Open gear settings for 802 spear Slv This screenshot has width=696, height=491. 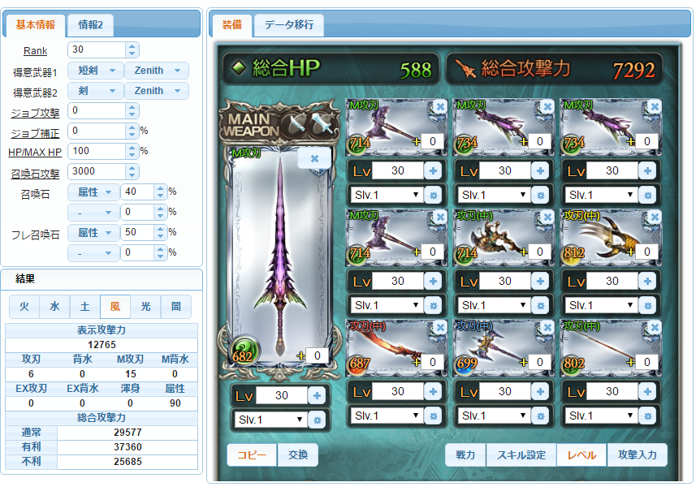pyautogui.click(x=647, y=416)
